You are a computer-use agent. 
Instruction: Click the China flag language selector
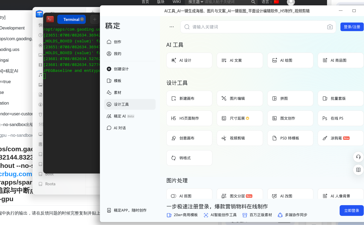tap(276, 2)
